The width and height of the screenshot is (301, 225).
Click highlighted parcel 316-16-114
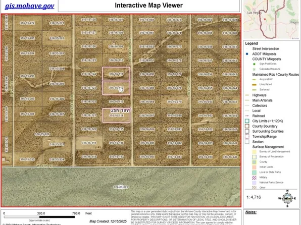point(116,116)
